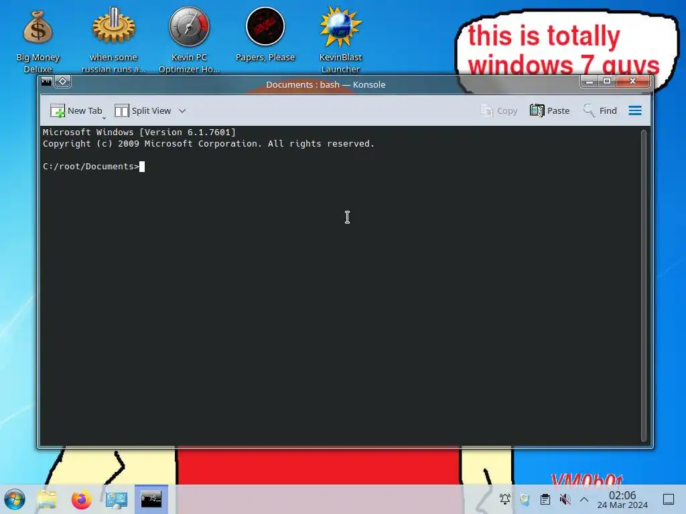686x514 pixels.
Task: Click the 'Microsoft Windows [Version 6.1.7601]' line
Action: [139, 132]
